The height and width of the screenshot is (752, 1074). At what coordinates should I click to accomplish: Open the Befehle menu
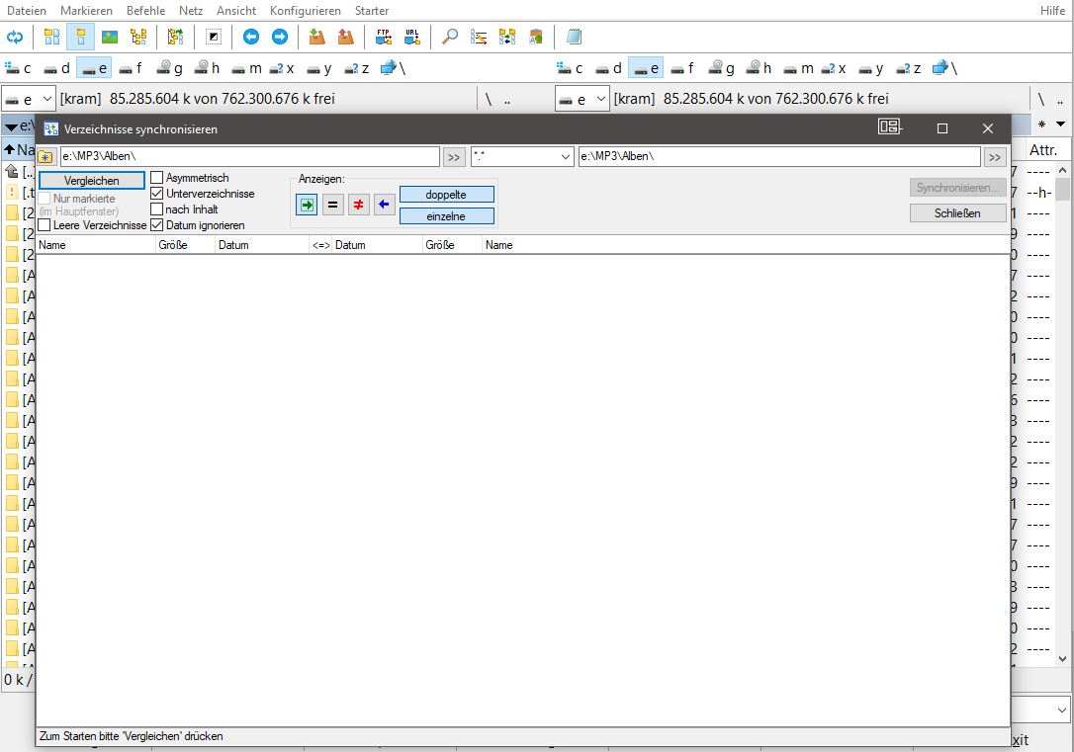pyautogui.click(x=146, y=10)
